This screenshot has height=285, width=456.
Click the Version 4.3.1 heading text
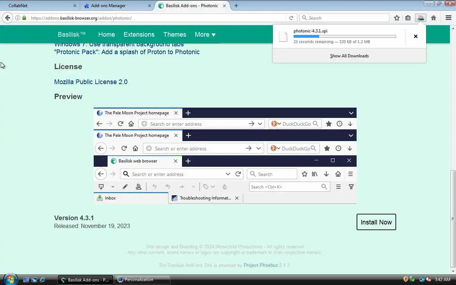(x=74, y=218)
